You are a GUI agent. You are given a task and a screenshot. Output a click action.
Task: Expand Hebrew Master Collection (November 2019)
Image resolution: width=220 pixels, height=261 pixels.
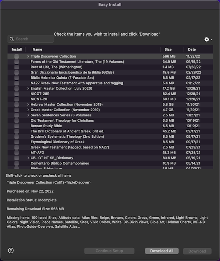click(28, 104)
